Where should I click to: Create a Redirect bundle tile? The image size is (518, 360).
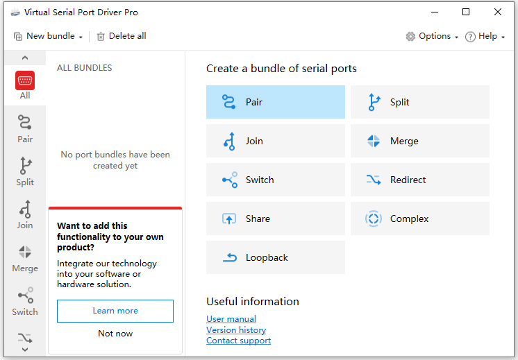coord(419,180)
